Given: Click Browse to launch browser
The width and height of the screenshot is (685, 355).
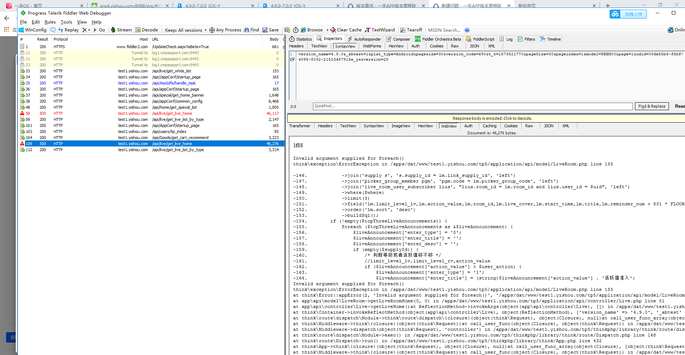Looking at the screenshot, I should pos(312,30).
